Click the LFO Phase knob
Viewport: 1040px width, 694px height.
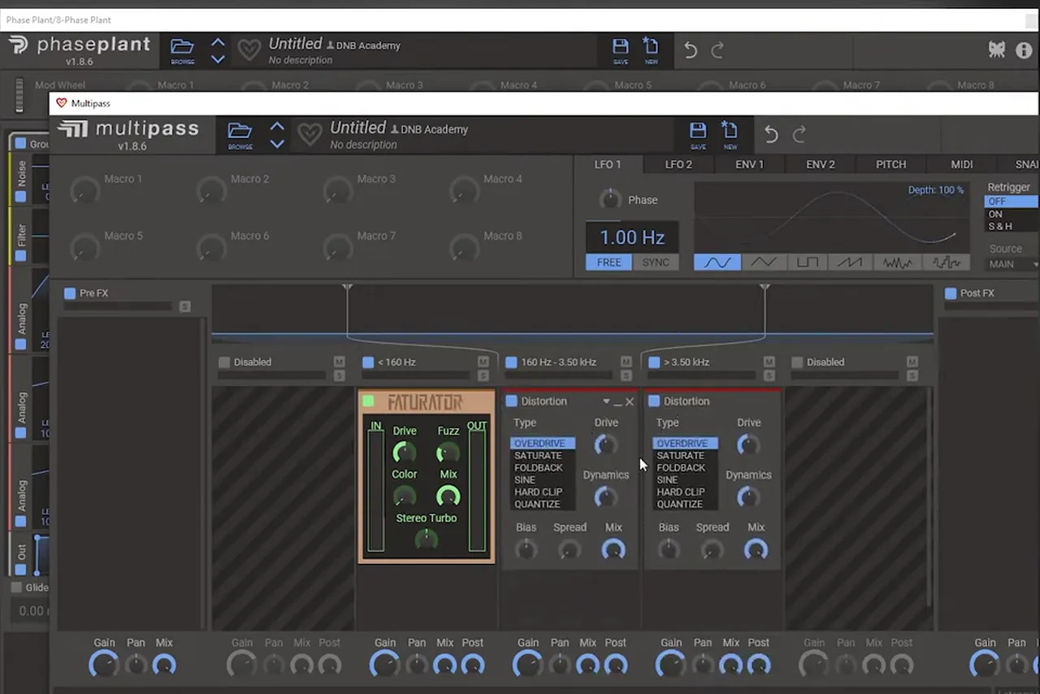click(609, 199)
